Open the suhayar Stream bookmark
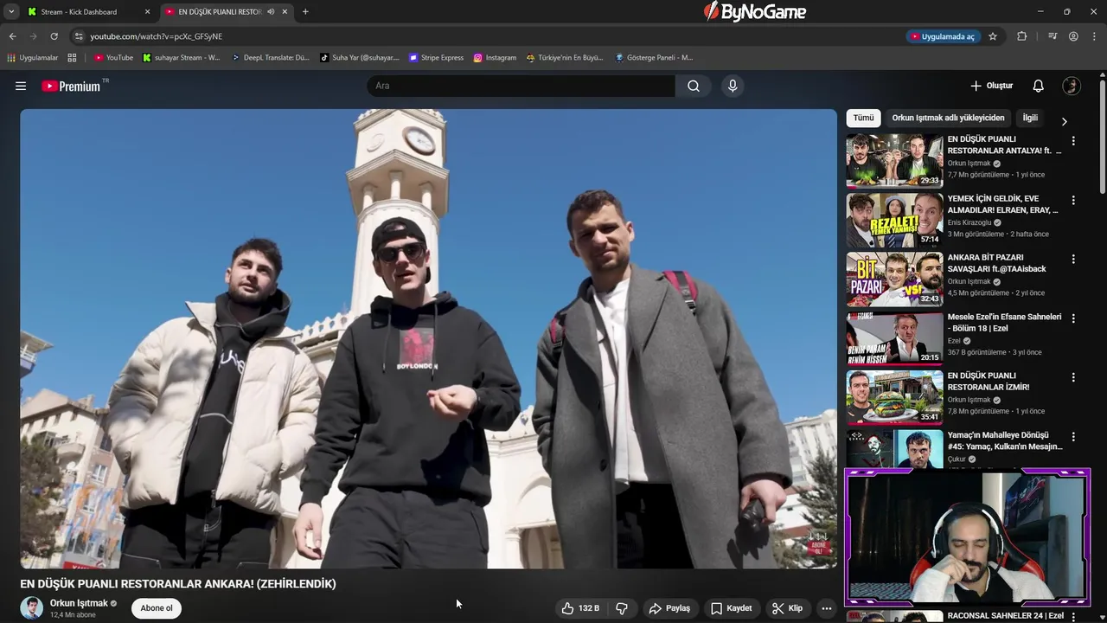Screen dimensions: 1107x623 (182, 58)
